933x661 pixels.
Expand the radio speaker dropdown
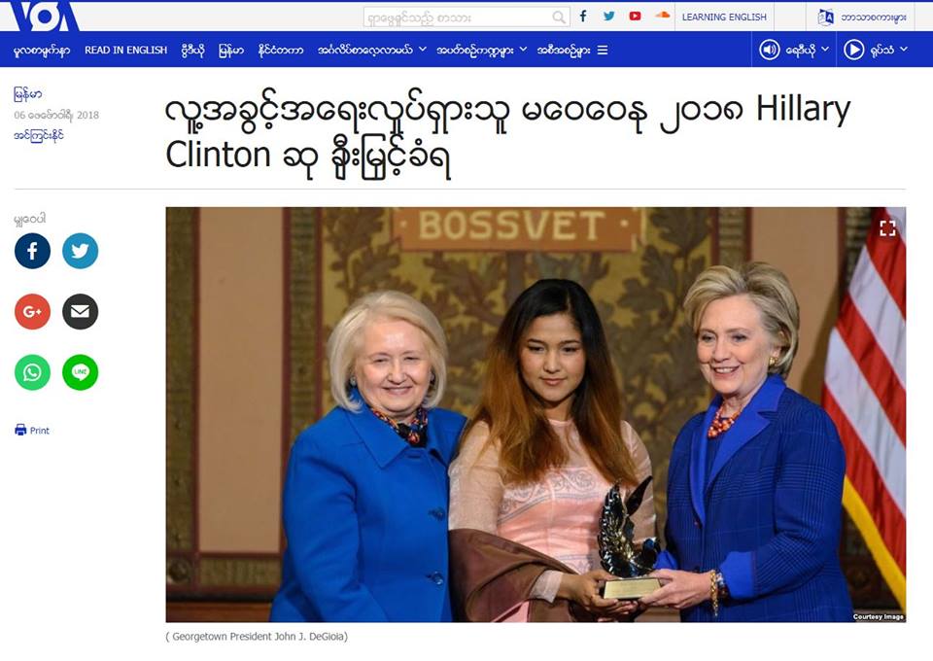[x=794, y=50]
